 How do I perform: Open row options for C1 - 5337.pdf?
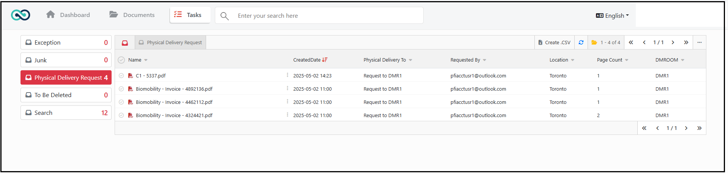(287, 75)
